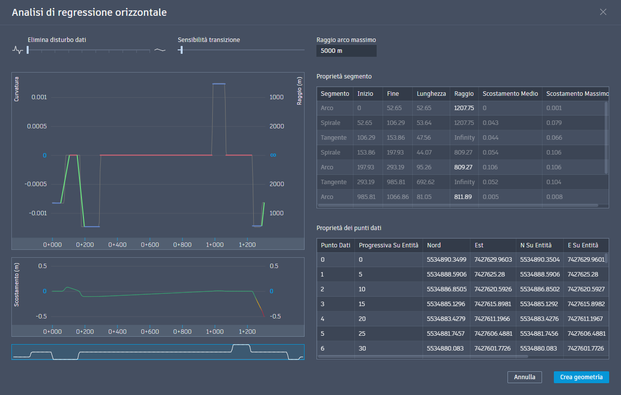Select the Scostamento Medio column header
621x395 pixels.
[x=510, y=93]
